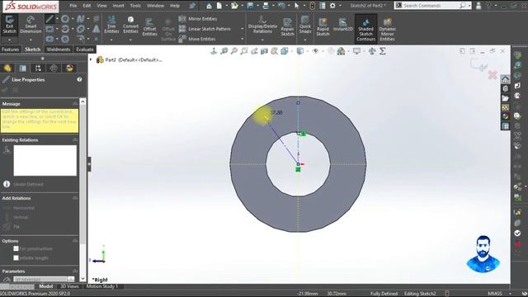Screen dimensions: 528x297
Task: Open the 3D Views bottom tab
Action: tap(69, 286)
